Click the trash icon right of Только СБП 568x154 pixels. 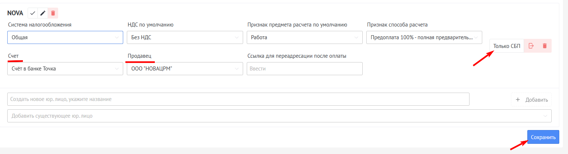pos(544,46)
